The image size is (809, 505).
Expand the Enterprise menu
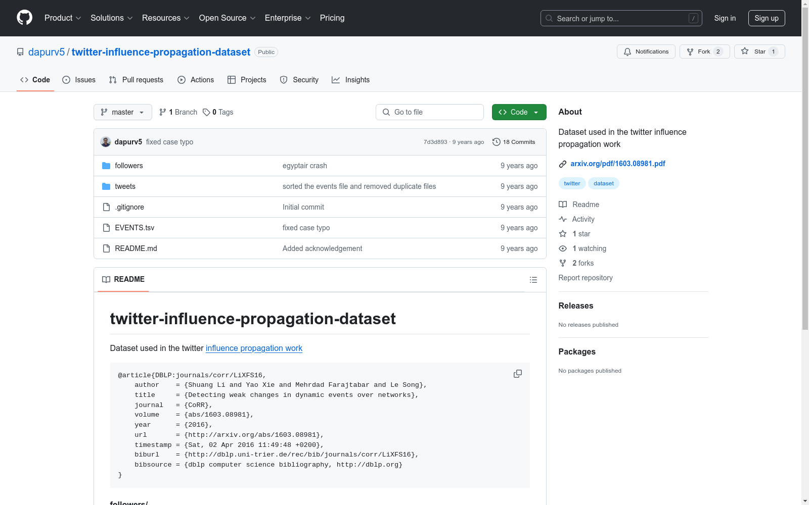click(288, 18)
